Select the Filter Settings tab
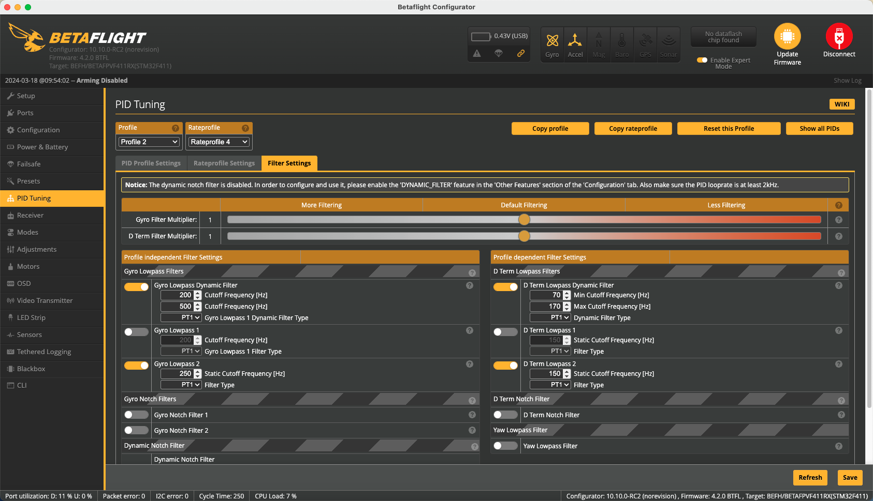The image size is (873, 501). point(289,163)
